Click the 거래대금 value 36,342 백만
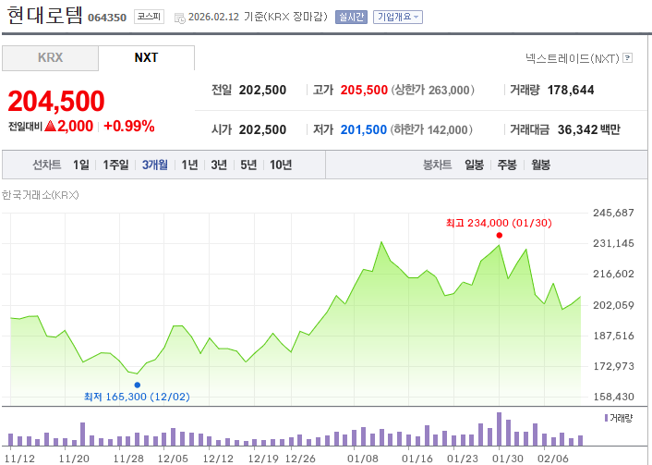Screen dimensions: 652x465 pos(589,129)
